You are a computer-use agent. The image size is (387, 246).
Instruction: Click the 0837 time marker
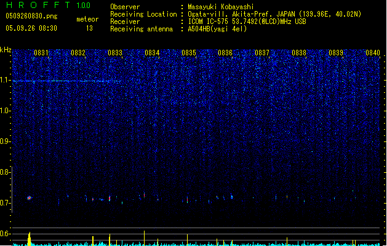tap(262, 53)
